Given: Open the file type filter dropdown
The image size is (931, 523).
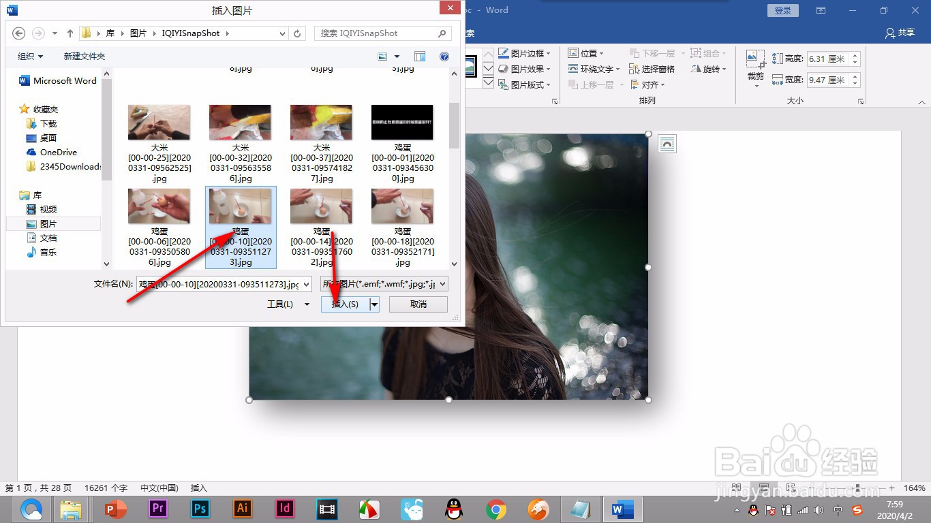Looking at the screenshot, I should (x=442, y=284).
